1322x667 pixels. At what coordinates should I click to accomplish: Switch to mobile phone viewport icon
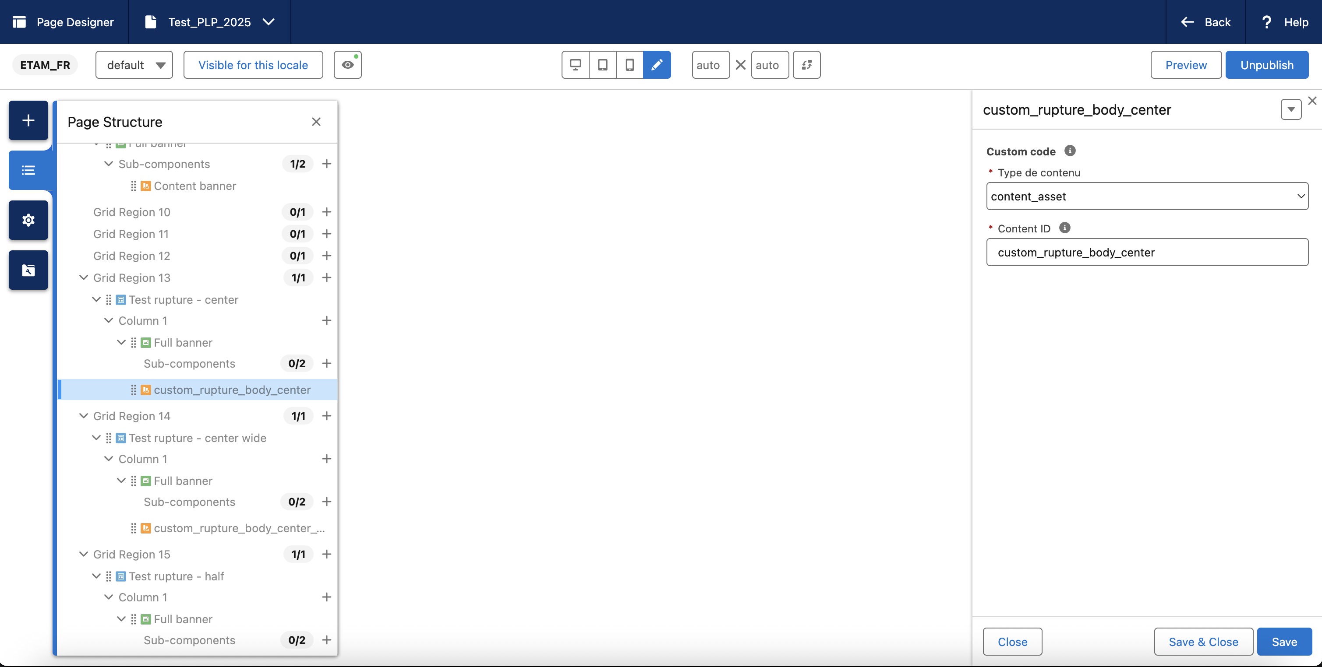pyautogui.click(x=630, y=65)
